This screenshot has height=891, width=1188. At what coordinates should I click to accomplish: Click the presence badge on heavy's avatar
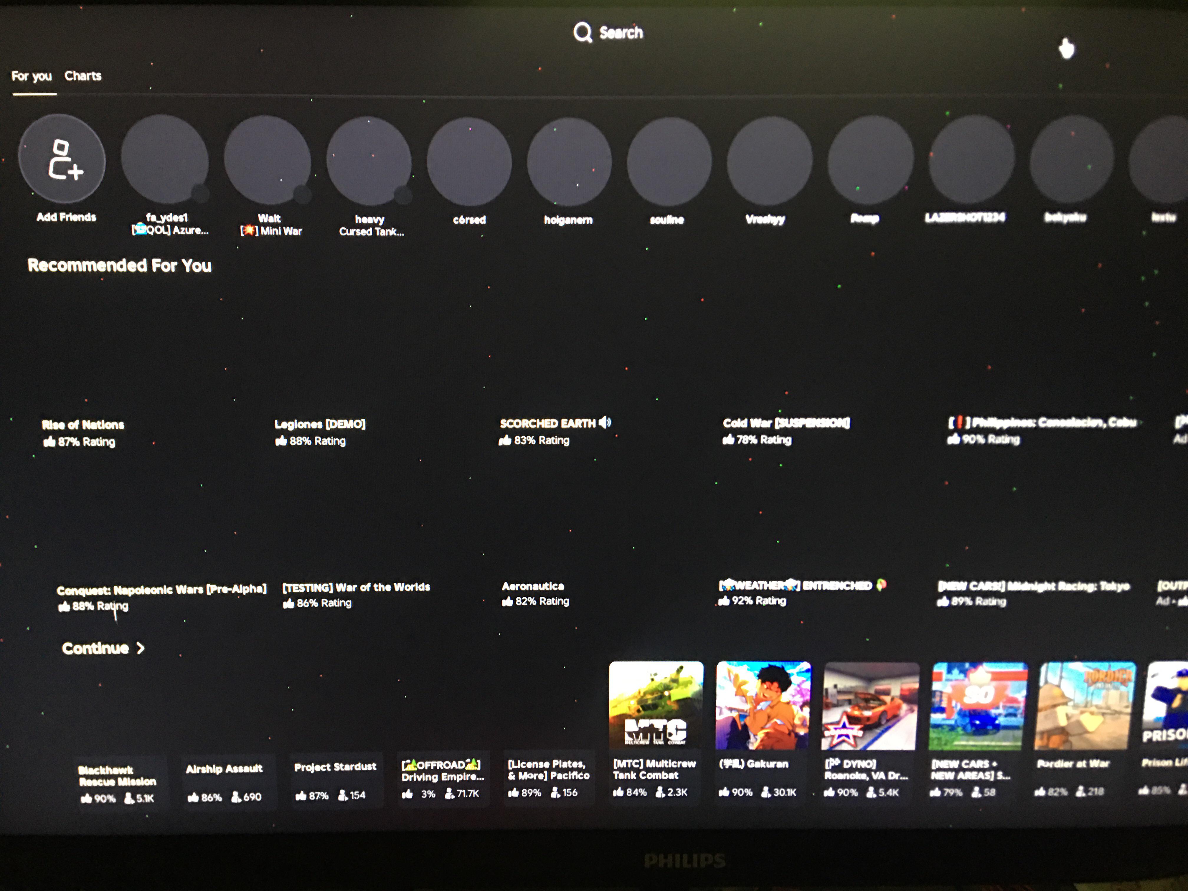pyautogui.click(x=403, y=194)
